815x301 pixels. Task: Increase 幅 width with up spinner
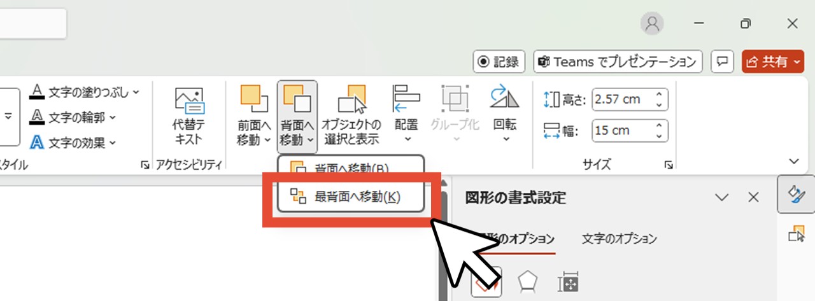(x=660, y=125)
